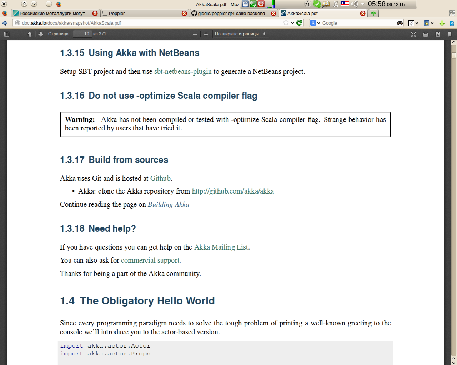Click the dictionary book tray icon
The width and height of the screenshot is (457, 365).
[326, 4]
